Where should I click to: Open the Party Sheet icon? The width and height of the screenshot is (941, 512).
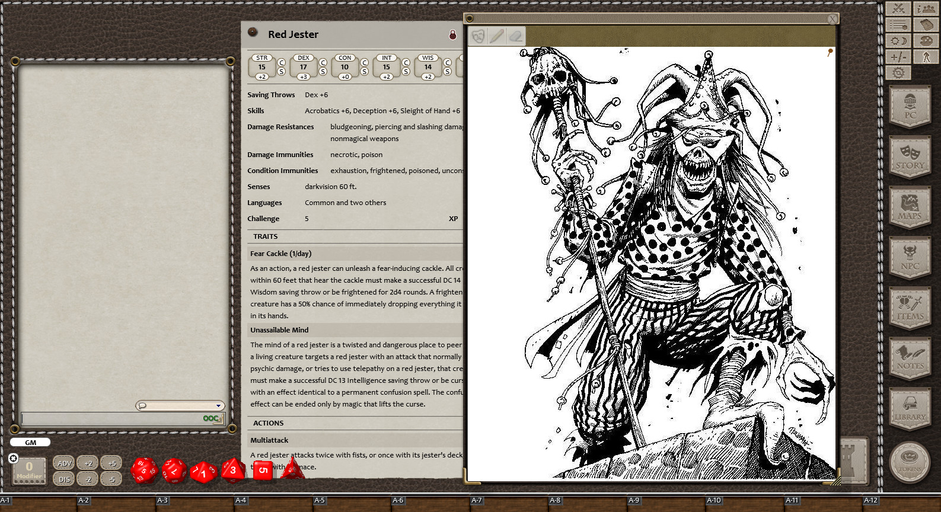click(x=926, y=8)
